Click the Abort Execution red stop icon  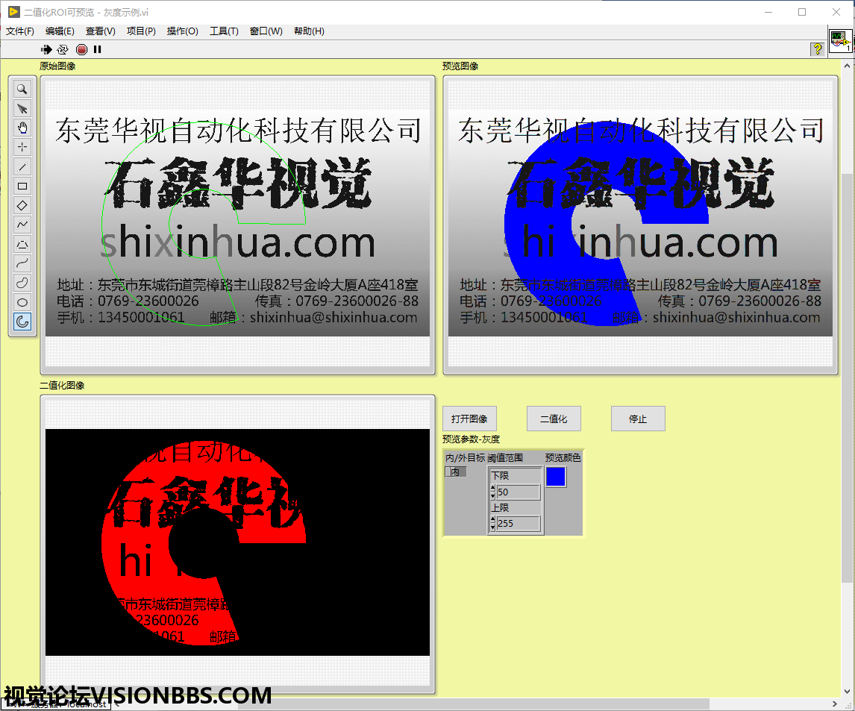[x=81, y=49]
